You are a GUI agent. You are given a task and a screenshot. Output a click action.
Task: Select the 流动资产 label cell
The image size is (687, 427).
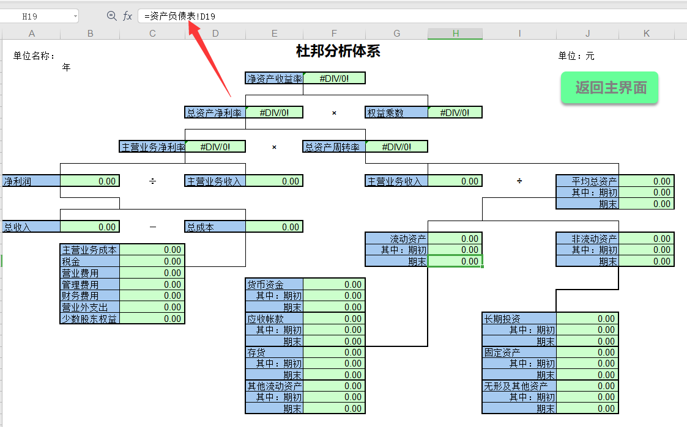pos(396,238)
